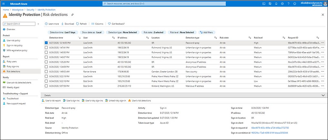The width and height of the screenshot is (328, 140).
Task: Go to Home breadcrumb
Action: (x=6, y=10)
